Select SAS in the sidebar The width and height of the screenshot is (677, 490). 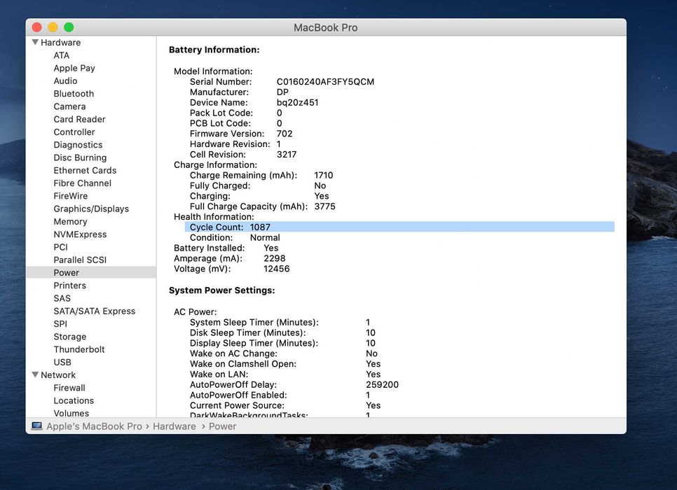[x=62, y=298]
